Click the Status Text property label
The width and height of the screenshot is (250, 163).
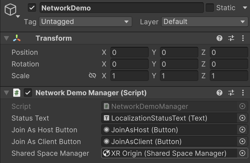click(x=30, y=118)
